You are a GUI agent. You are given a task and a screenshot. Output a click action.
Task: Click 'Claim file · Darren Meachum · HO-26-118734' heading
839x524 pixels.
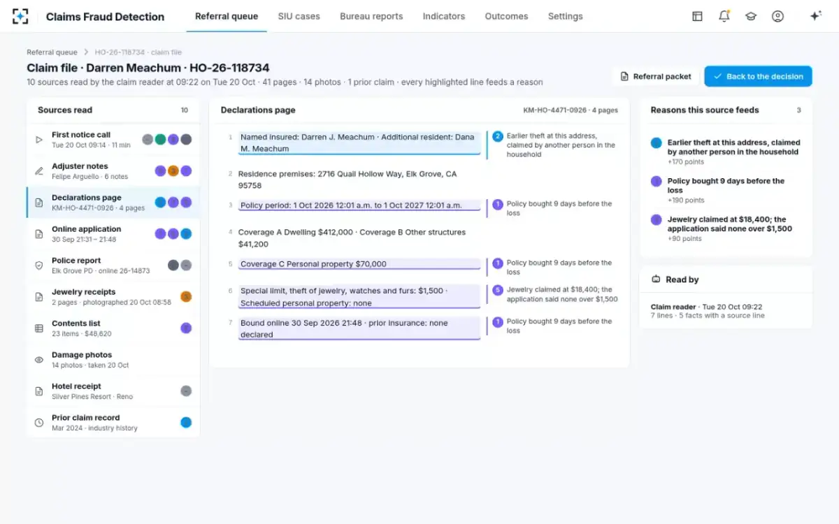pos(148,68)
